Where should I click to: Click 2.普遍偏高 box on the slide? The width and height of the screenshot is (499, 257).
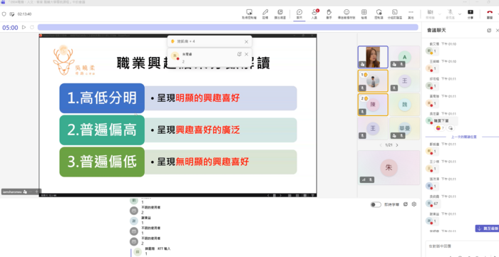(x=102, y=130)
